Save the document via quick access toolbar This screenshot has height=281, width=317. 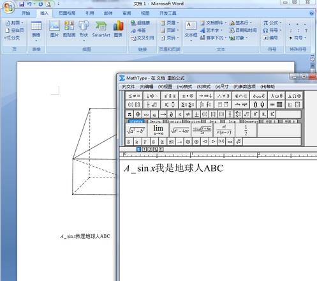click(22, 4)
